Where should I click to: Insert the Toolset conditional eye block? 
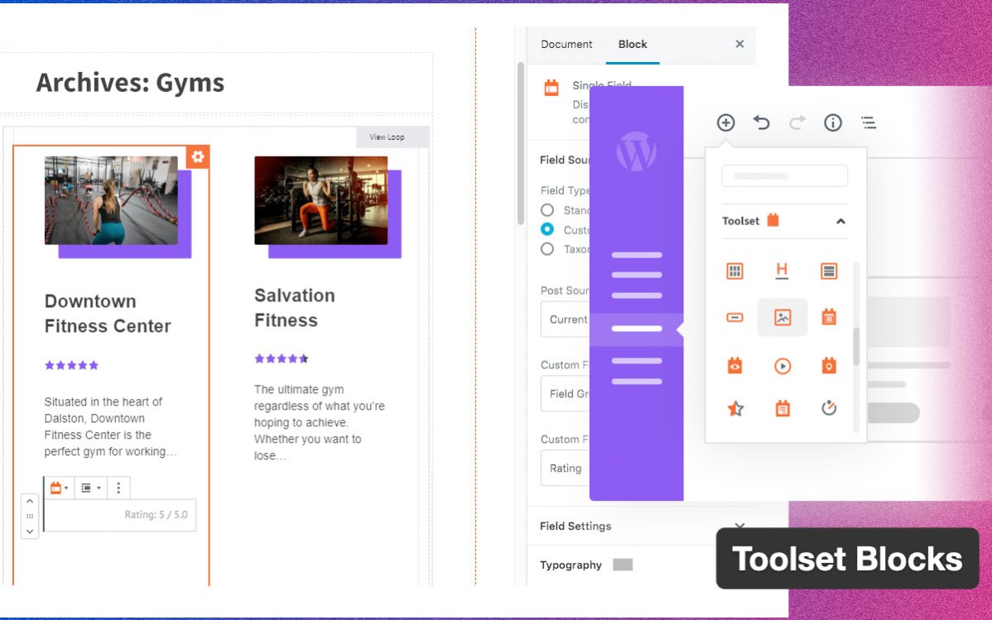[734, 366]
